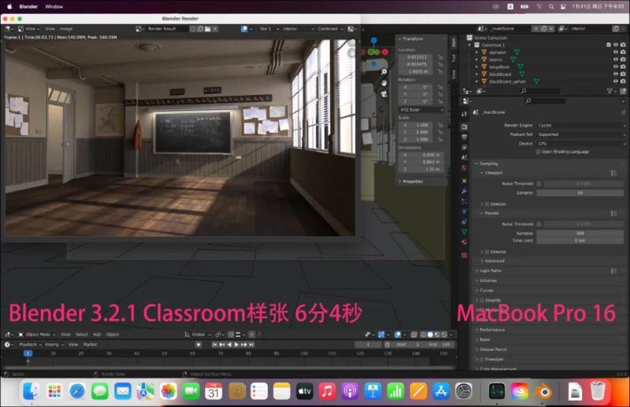The height and width of the screenshot is (407, 630).
Task: Hide the alphabet object in outliner
Action: 616,52
